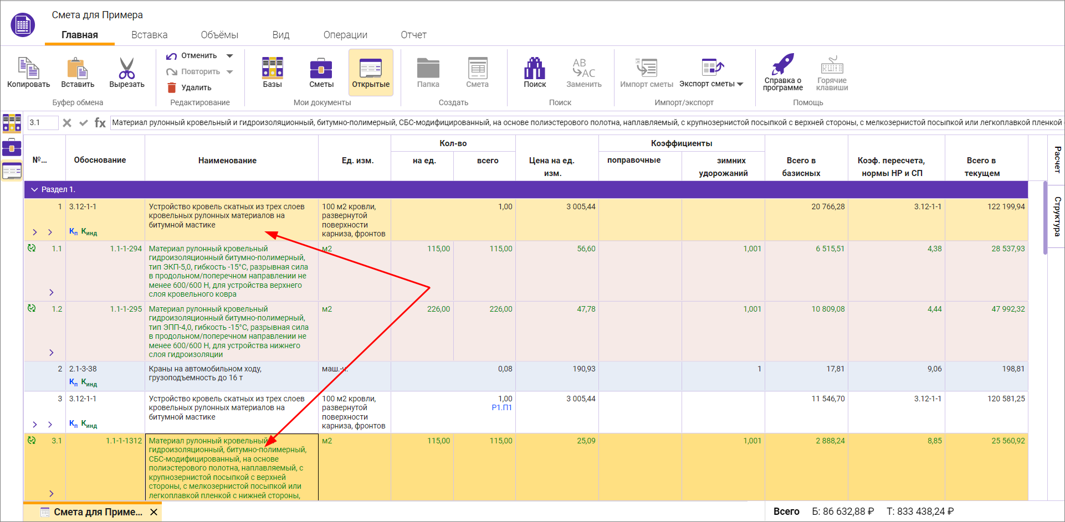Viewport: 1065px width, 522px height.
Task: Click Кп link in row 3
Action: pos(73,424)
